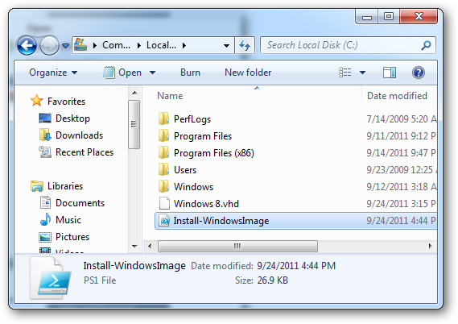The width and height of the screenshot is (458, 324).
Task: Click the navigation pane scroll up arrow
Action: point(134,93)
